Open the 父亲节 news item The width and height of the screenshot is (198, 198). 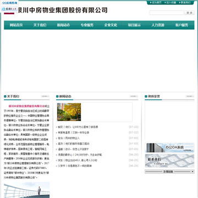coord(75,166)
